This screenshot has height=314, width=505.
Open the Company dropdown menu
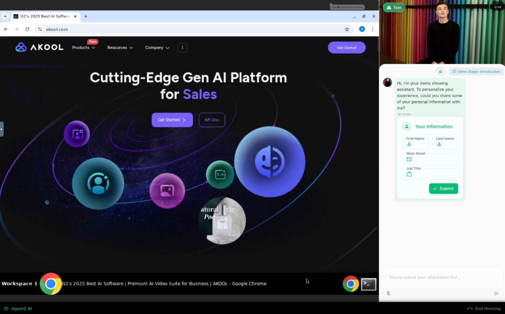coord(157,48)
